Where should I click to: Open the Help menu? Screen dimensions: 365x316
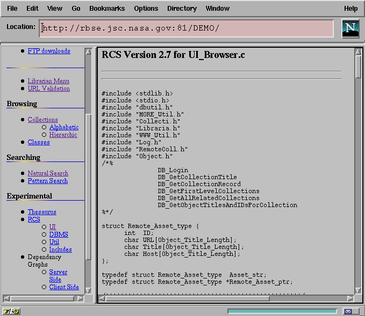[350, 9]
